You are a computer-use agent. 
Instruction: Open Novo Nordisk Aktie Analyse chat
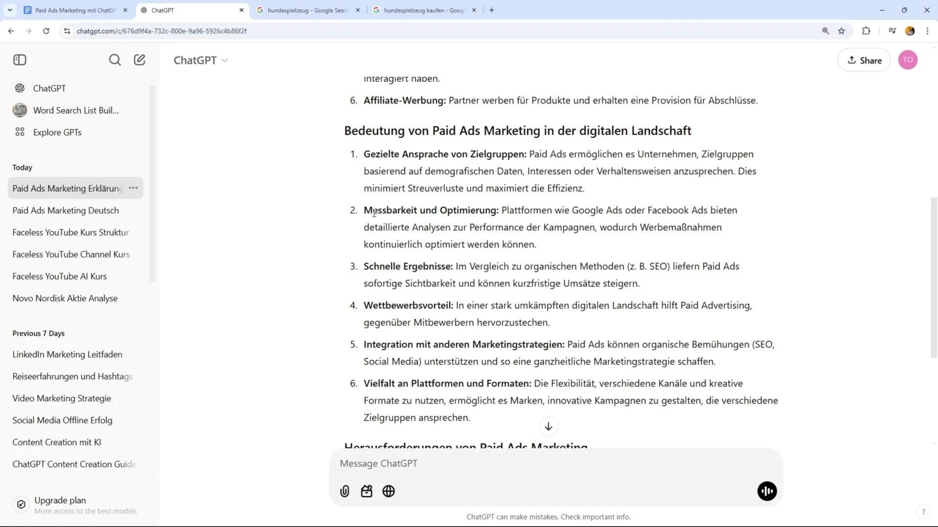75,298
